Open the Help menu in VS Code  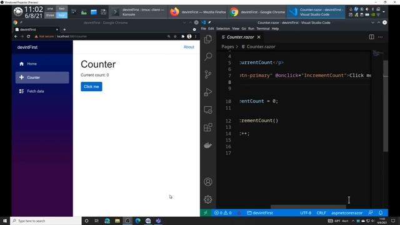pyautogui.click(x=275, y=29)
